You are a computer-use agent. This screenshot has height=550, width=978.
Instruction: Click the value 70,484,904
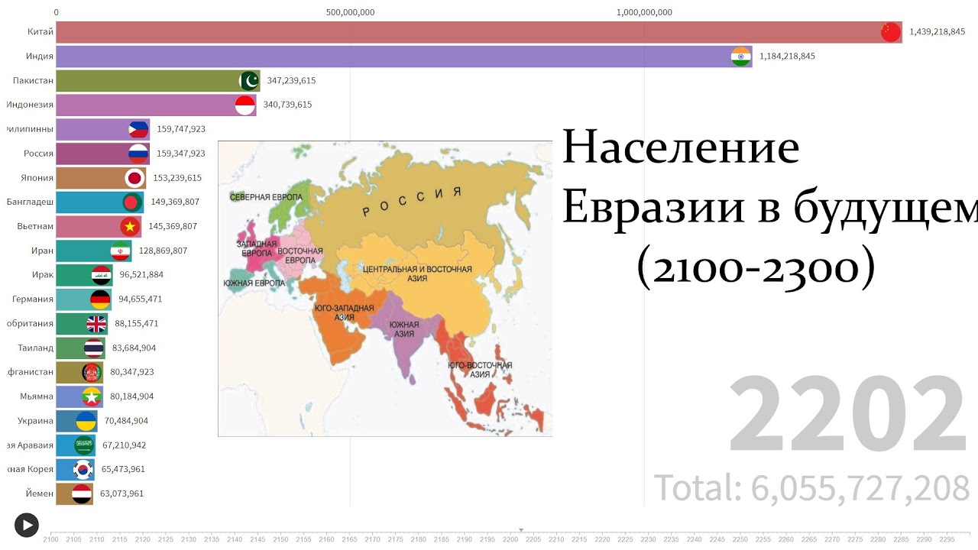point(126,421)
